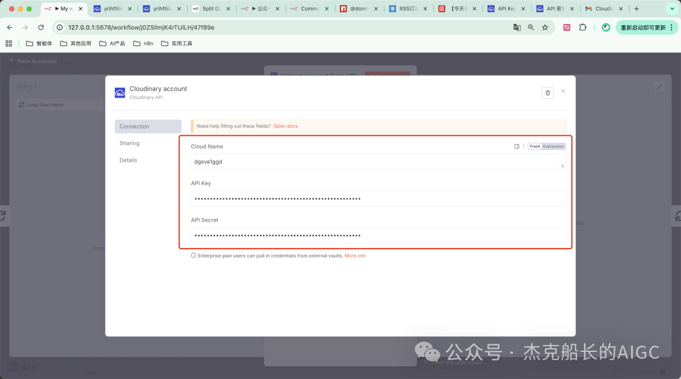Image resolution: width=681 pixels, height=379 pixels.
Task: Click the info icon beside the Enterprise plan note
Action: pyautogui.click(x=194, y=256)
